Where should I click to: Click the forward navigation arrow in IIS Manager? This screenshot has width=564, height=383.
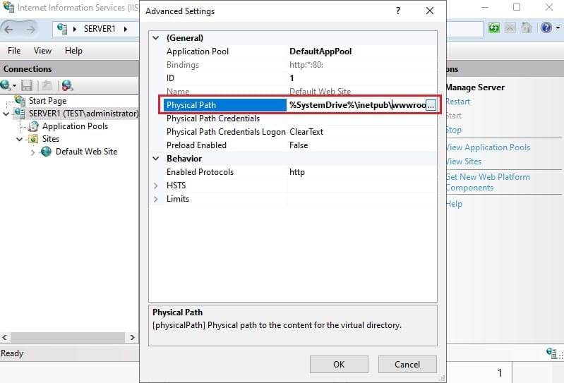coord(31,29)
